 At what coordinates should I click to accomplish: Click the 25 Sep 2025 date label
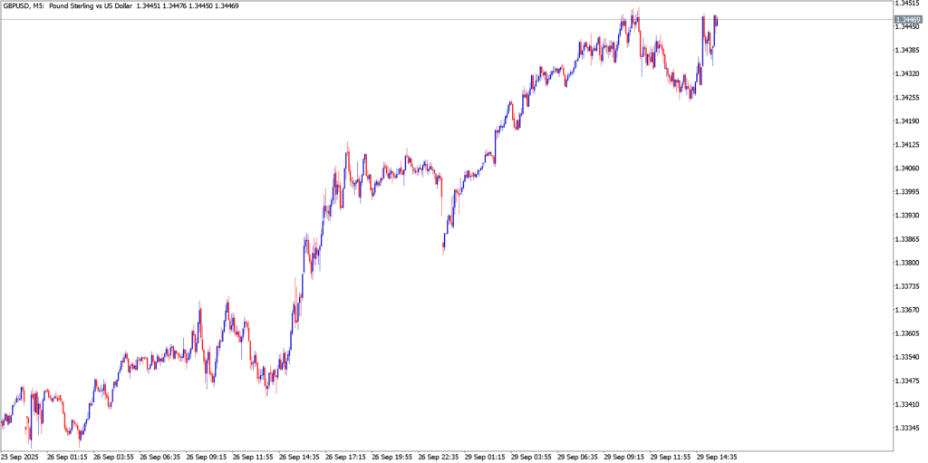(22, 457)
